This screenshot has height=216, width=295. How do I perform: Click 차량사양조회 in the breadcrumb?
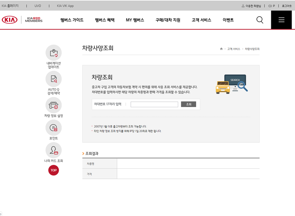[x=252, y=49]
